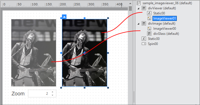Click the ImageViewer01 picture icon
Image resolution: width=200 pixels, height=105 pixels.
[x=149, y=18]
